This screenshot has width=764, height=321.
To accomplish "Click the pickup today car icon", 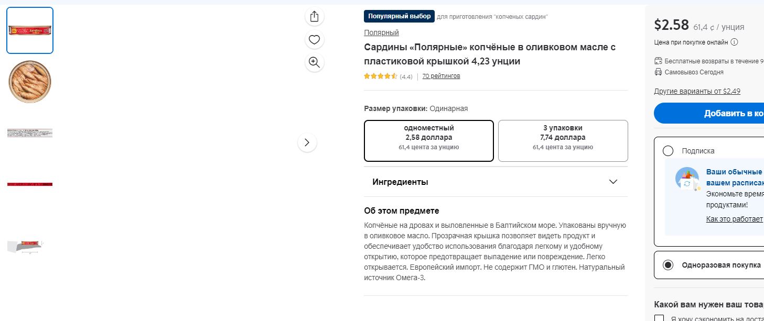I will coord(659,72).
